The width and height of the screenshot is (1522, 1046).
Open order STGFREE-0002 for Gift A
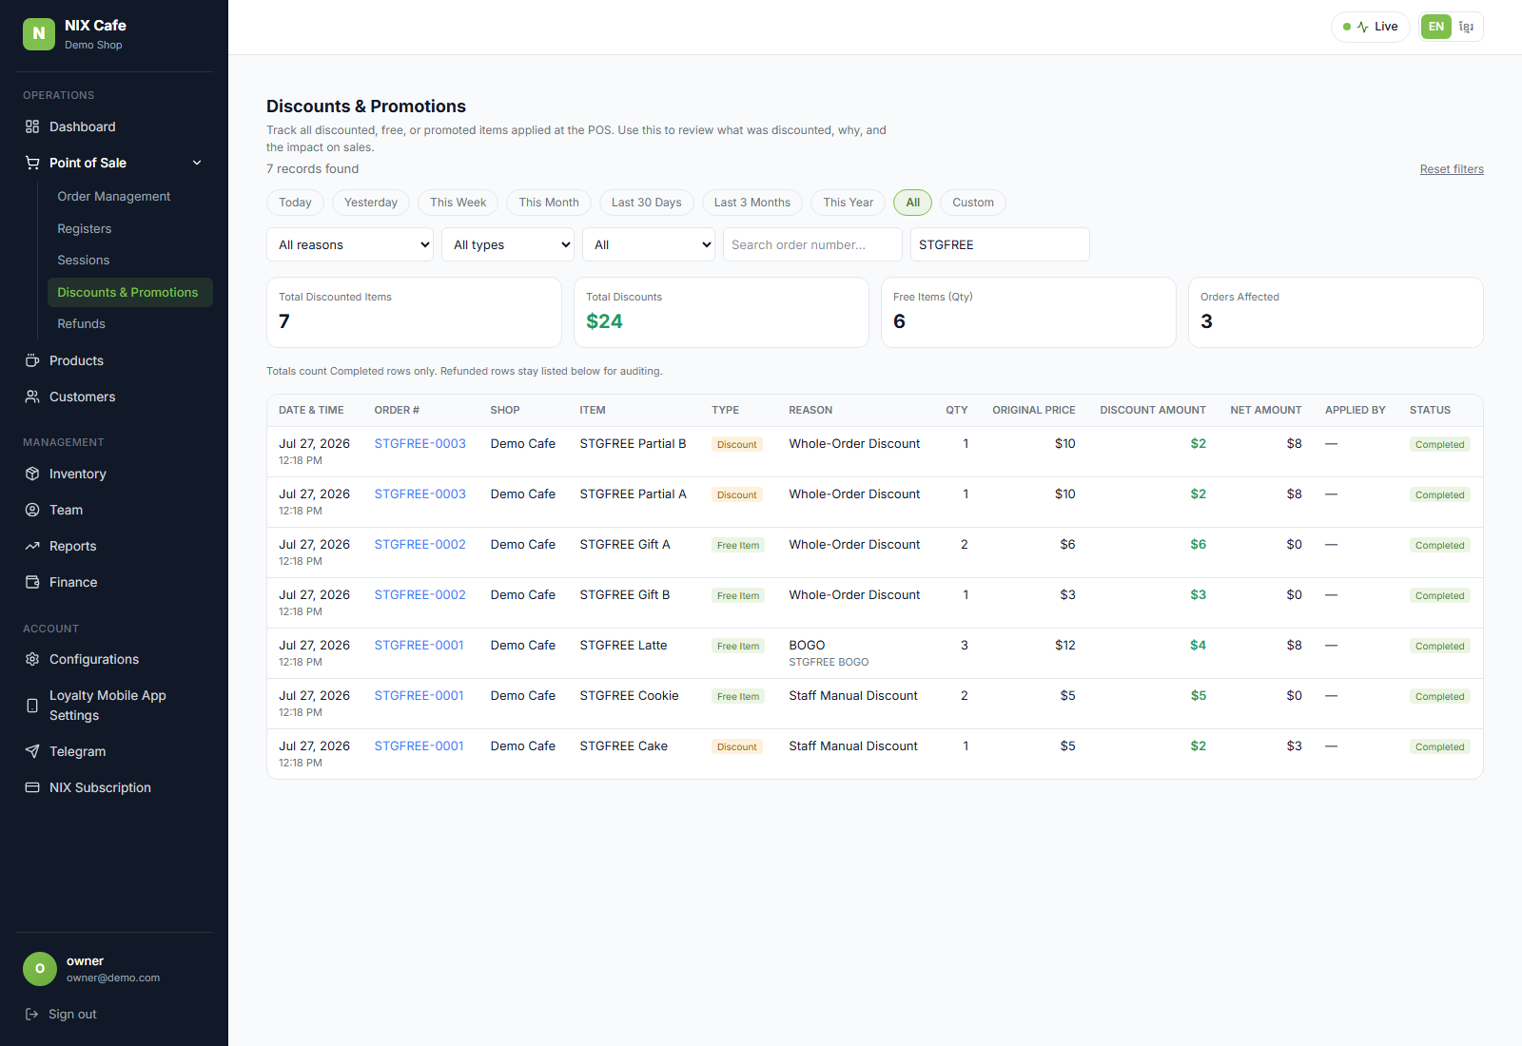(420, 544)
